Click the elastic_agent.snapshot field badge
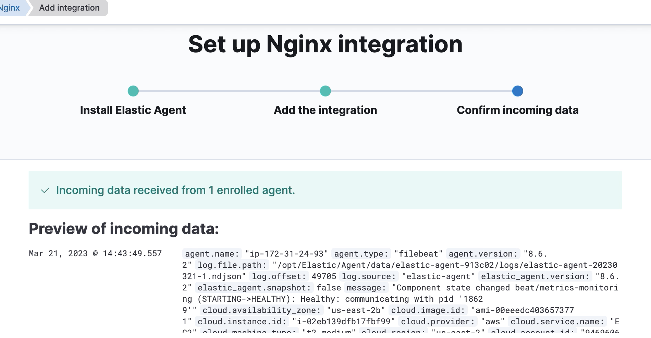This screenshot has width=651, height=338. (x=254, y=288)
